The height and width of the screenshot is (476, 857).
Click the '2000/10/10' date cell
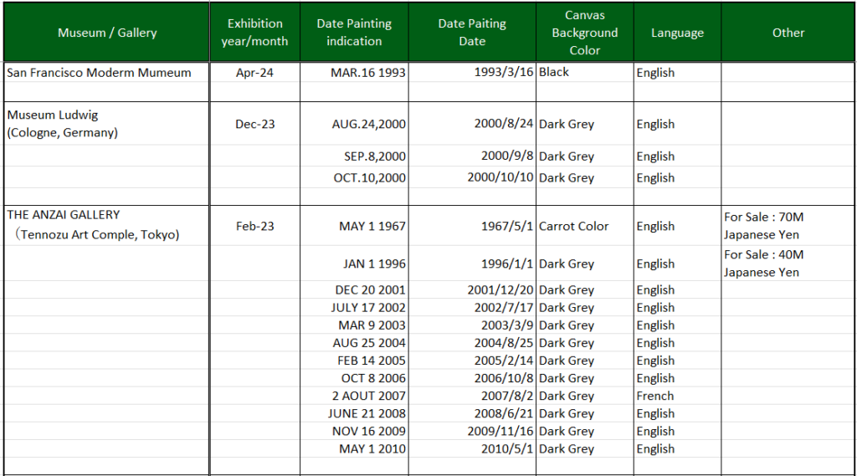pos(472,177)
